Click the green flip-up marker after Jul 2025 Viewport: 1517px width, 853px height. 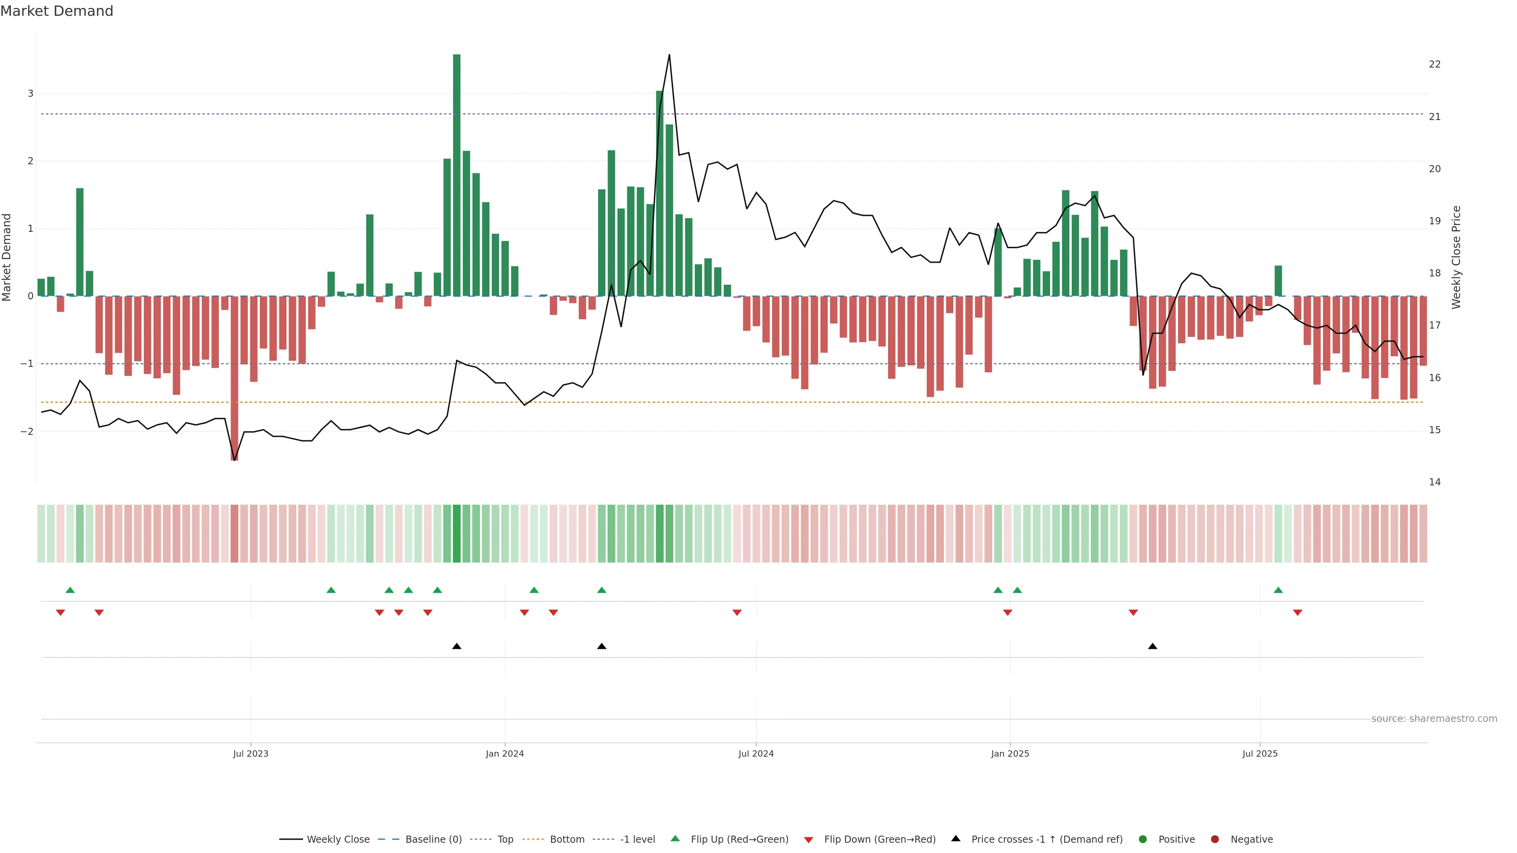click(1278, 590)
